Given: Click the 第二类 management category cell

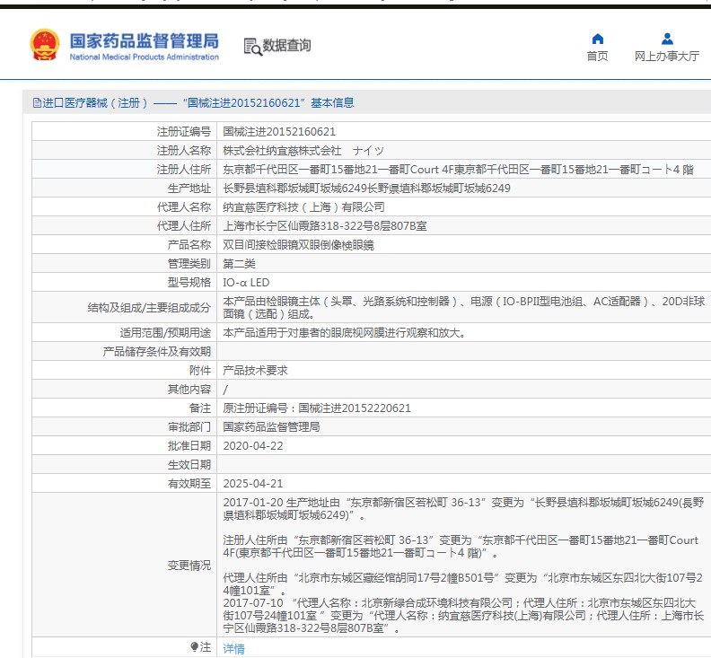Looking at the screenshot, I should click(x=239, y=263).
